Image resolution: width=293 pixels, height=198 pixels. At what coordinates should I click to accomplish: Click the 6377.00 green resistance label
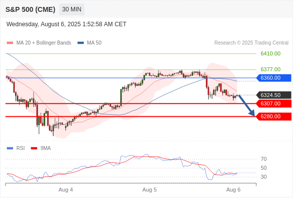[271, 69]
